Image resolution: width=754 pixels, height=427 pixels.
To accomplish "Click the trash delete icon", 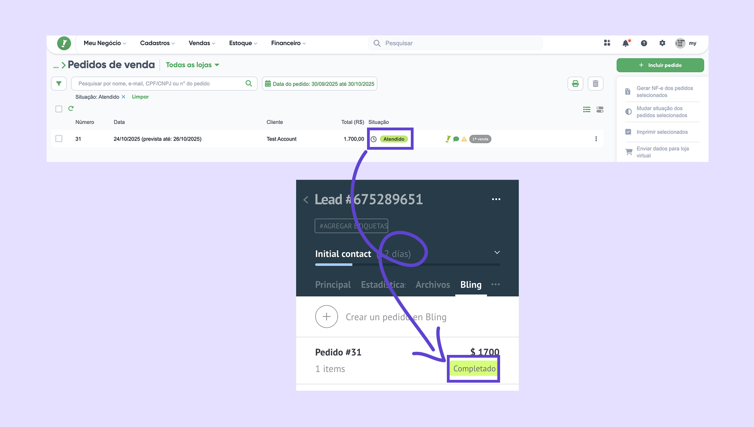I will 595,83.
